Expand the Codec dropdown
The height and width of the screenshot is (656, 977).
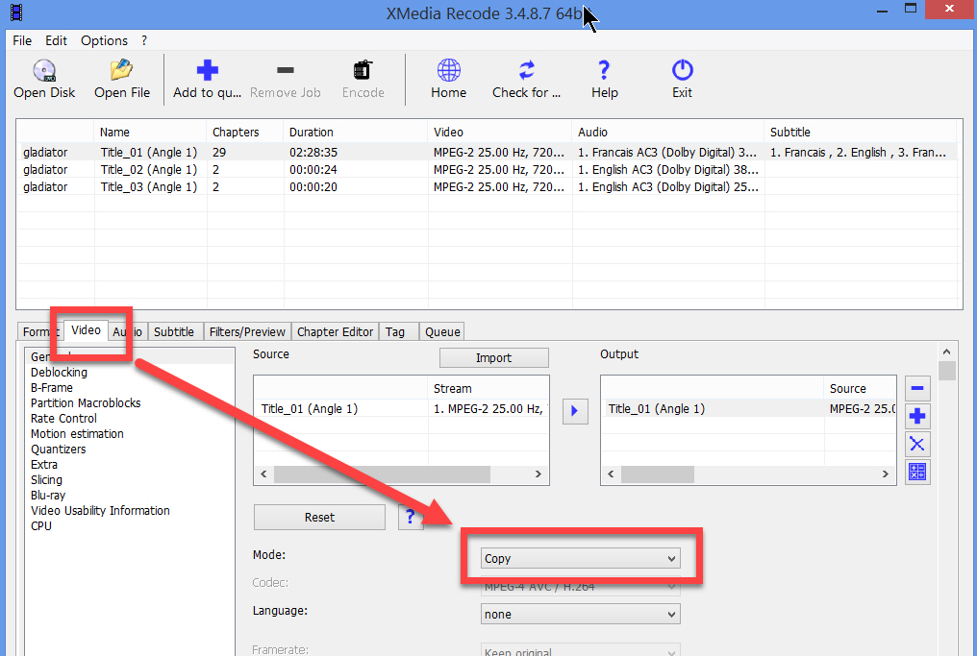pyautogui.click(x=580, y=586)
